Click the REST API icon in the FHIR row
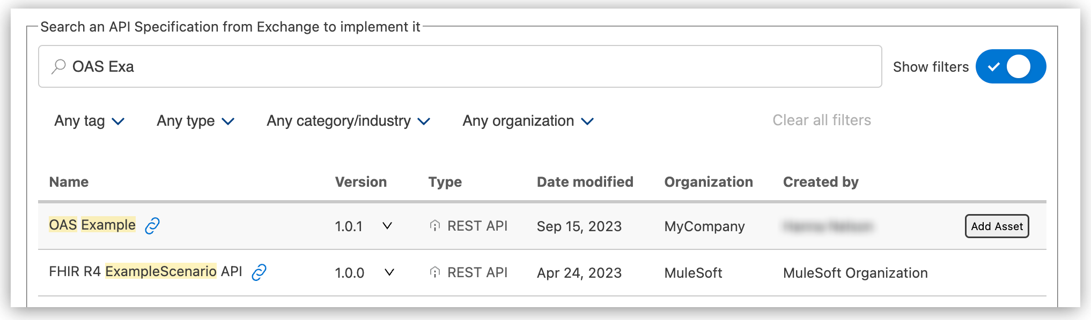This screenshot has height=320, width=1091. tap(434, 272)
